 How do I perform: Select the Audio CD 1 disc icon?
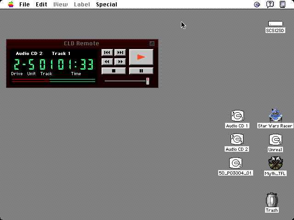tap(237, 116)
